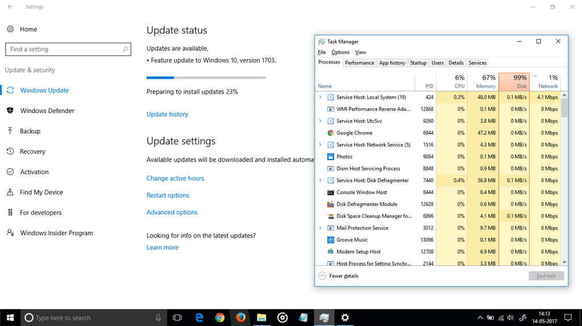Screen dimensions: 582x326
Task: Click the Google Chrome process icon
Action: pos(330,133)
